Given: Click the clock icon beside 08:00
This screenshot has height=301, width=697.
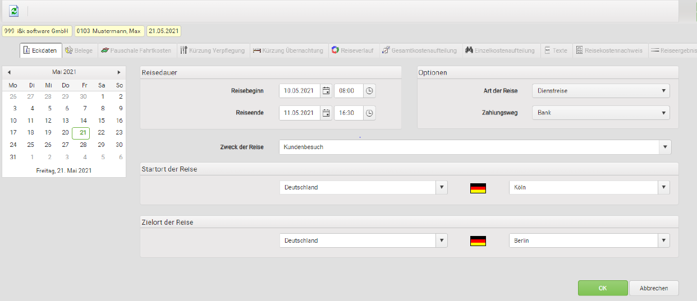Looking at the screenshot, I should [369, 91].
